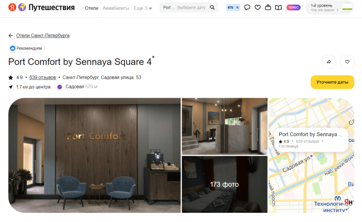Open the 173 фото gallery thumbnail

click(x=224, y=184)
